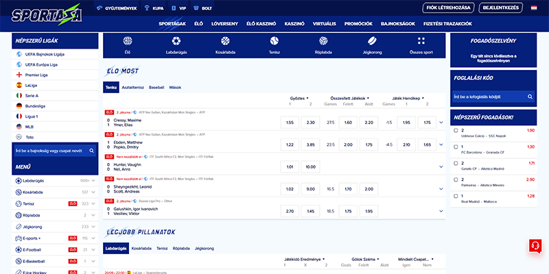Expand the Sheyngezikht vs Scott match markets
This screenshot has height=274, width=549.
tap(441, 189)
